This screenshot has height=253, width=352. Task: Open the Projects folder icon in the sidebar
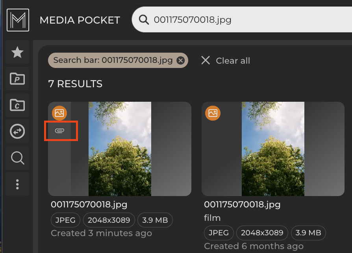pos(17,79)
